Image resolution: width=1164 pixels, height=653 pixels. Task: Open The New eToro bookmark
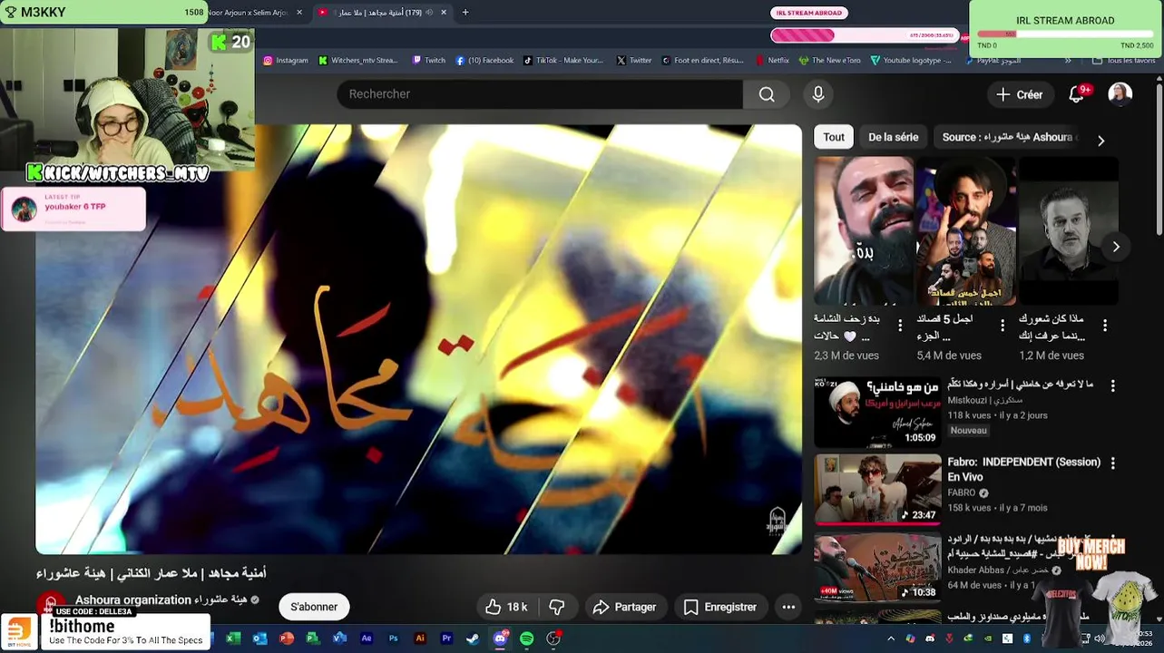tap(829, 61)
